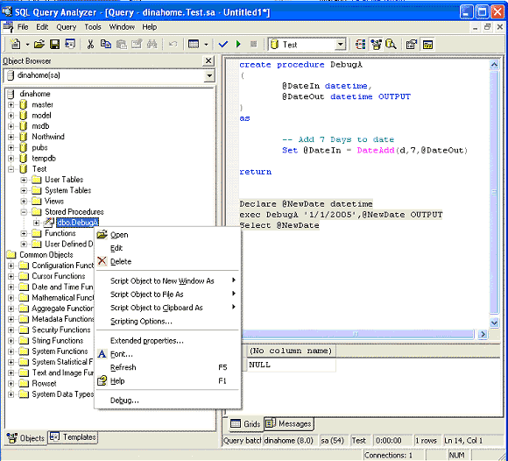Switch to the Templates tab
Image resolution: width=508 pixels, height=461 pixels.
pyautogui.click(x=74, y=437)
